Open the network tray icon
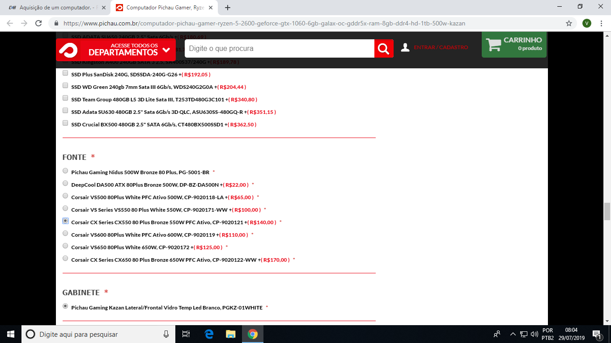Image resolution: width=611 pixels, height=343 pixels. (524, 334)
